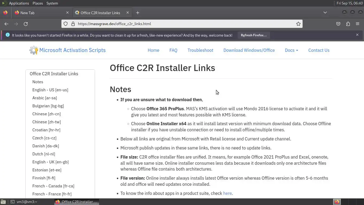
Task: Open Download Windows/Office page
Action: [249, 50]
